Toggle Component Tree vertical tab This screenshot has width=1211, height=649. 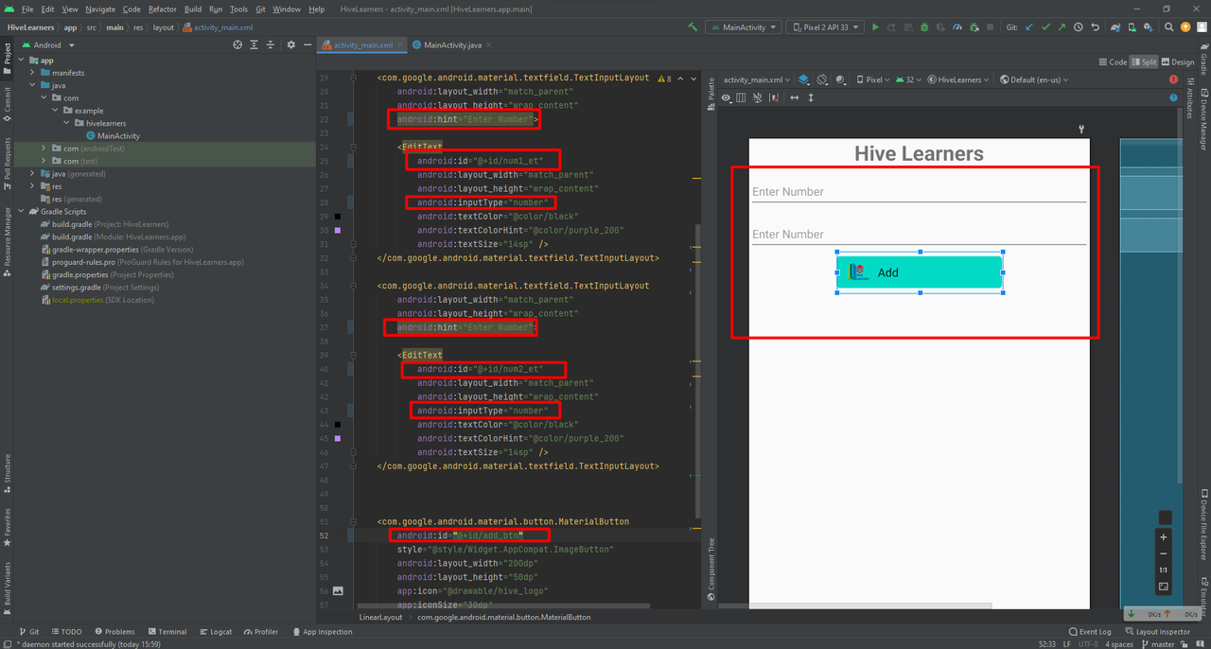(x=711, y=570)
